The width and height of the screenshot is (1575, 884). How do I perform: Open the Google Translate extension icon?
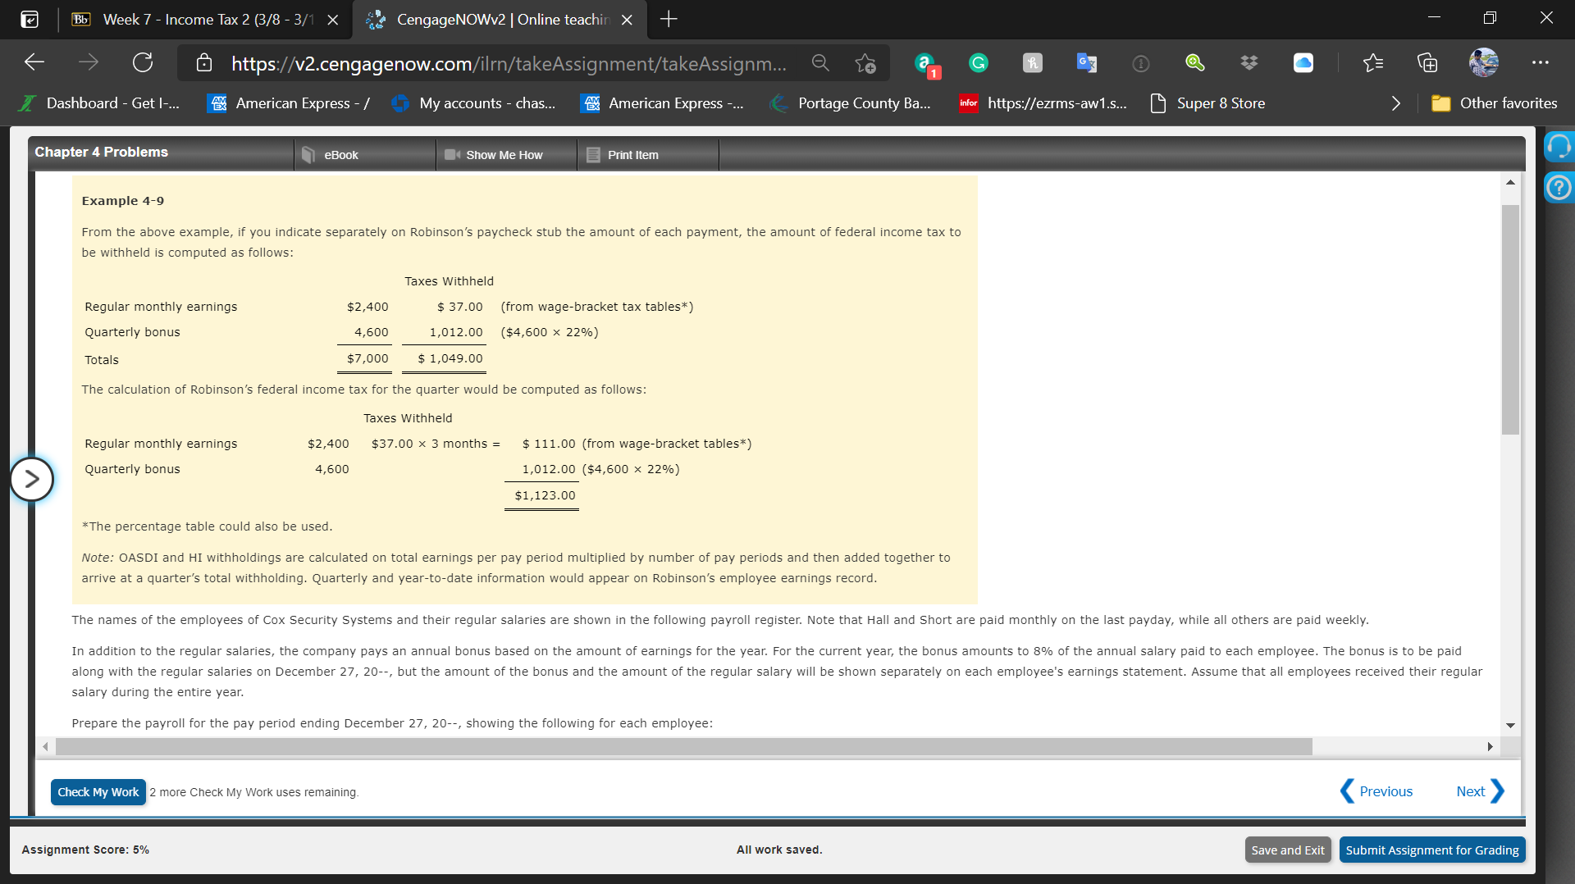click(1087, 63)
